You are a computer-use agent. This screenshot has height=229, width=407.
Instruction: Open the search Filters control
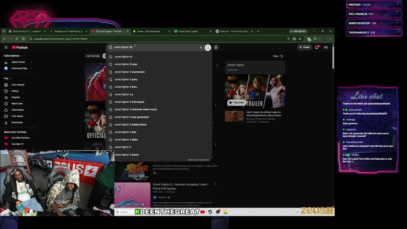click(278, 56)
